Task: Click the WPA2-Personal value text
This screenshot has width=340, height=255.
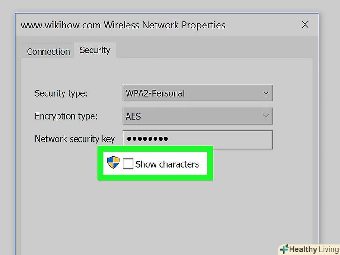Action: pos(155,93)
